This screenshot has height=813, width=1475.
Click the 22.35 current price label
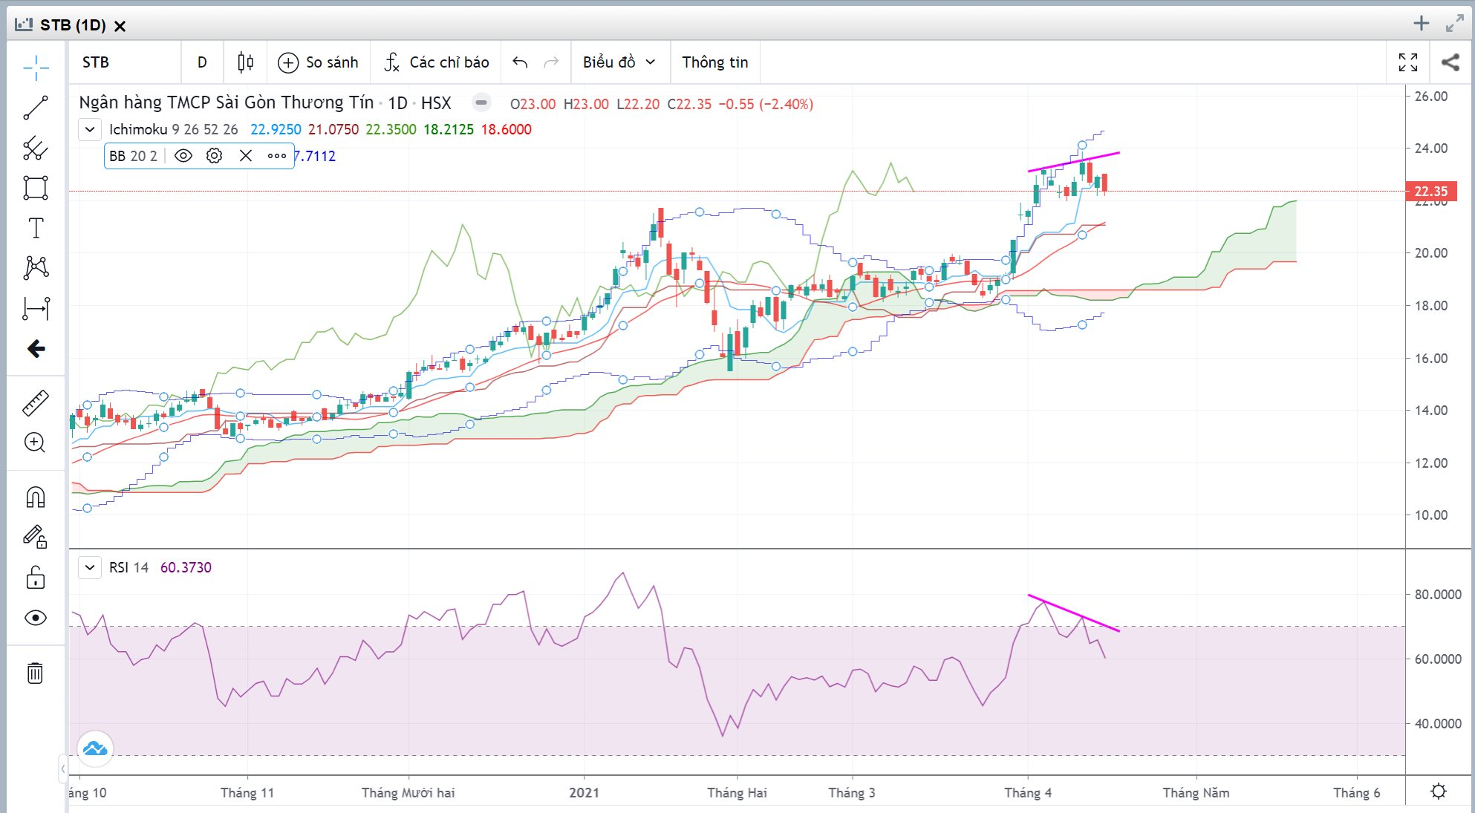(1430, 192)
